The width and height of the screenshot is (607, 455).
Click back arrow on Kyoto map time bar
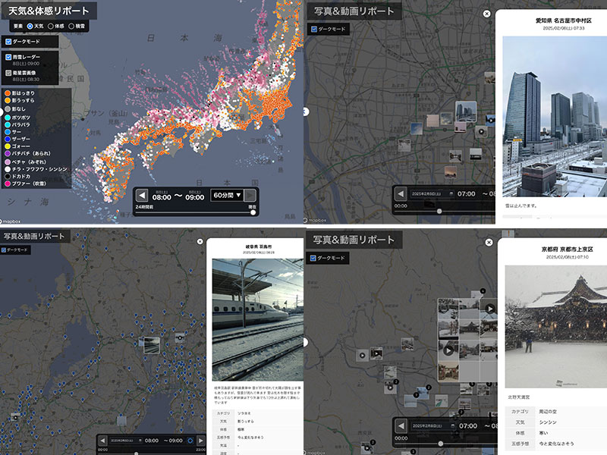tap(400, 426)
